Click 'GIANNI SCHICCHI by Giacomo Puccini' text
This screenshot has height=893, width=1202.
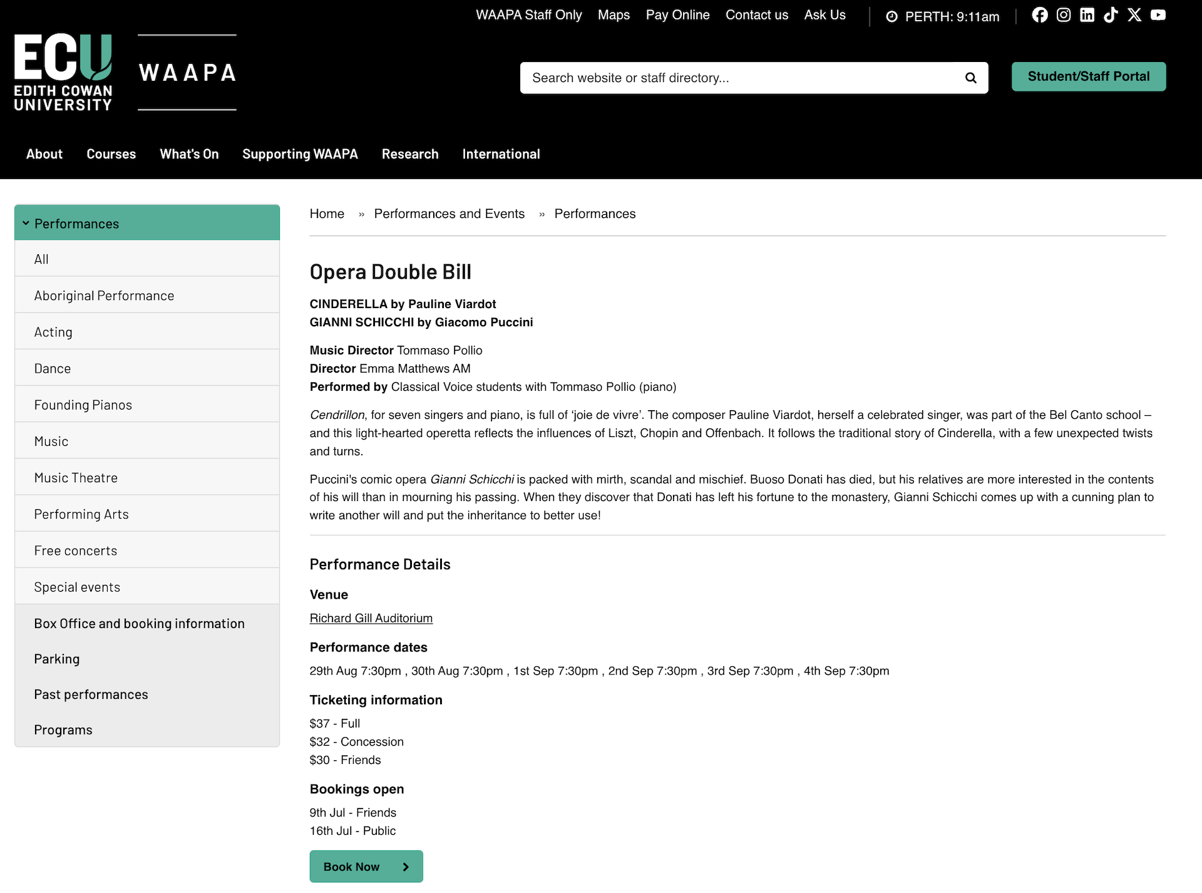[x=421, y=323]
